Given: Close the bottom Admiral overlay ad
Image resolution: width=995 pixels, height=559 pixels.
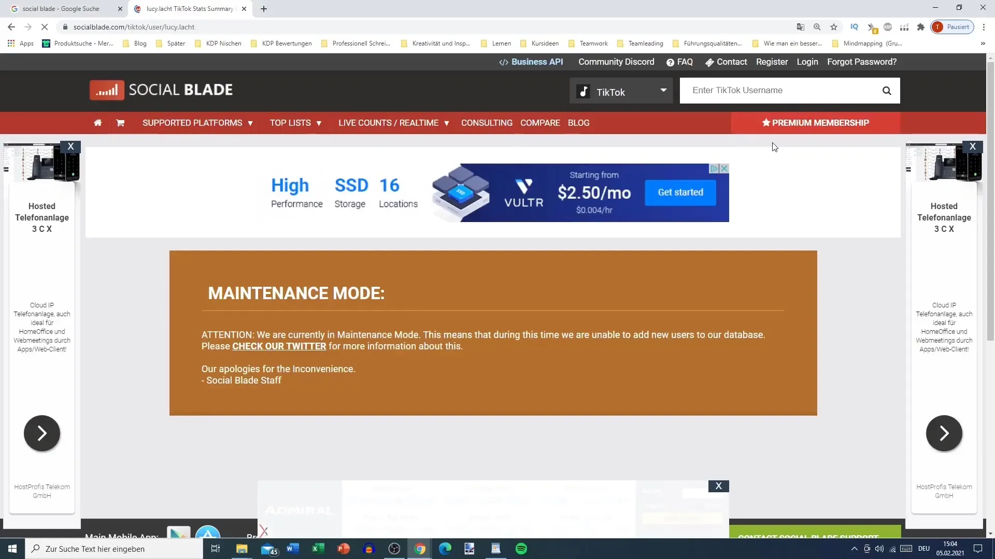Looking at the screenshot, I should click(719, 486).
